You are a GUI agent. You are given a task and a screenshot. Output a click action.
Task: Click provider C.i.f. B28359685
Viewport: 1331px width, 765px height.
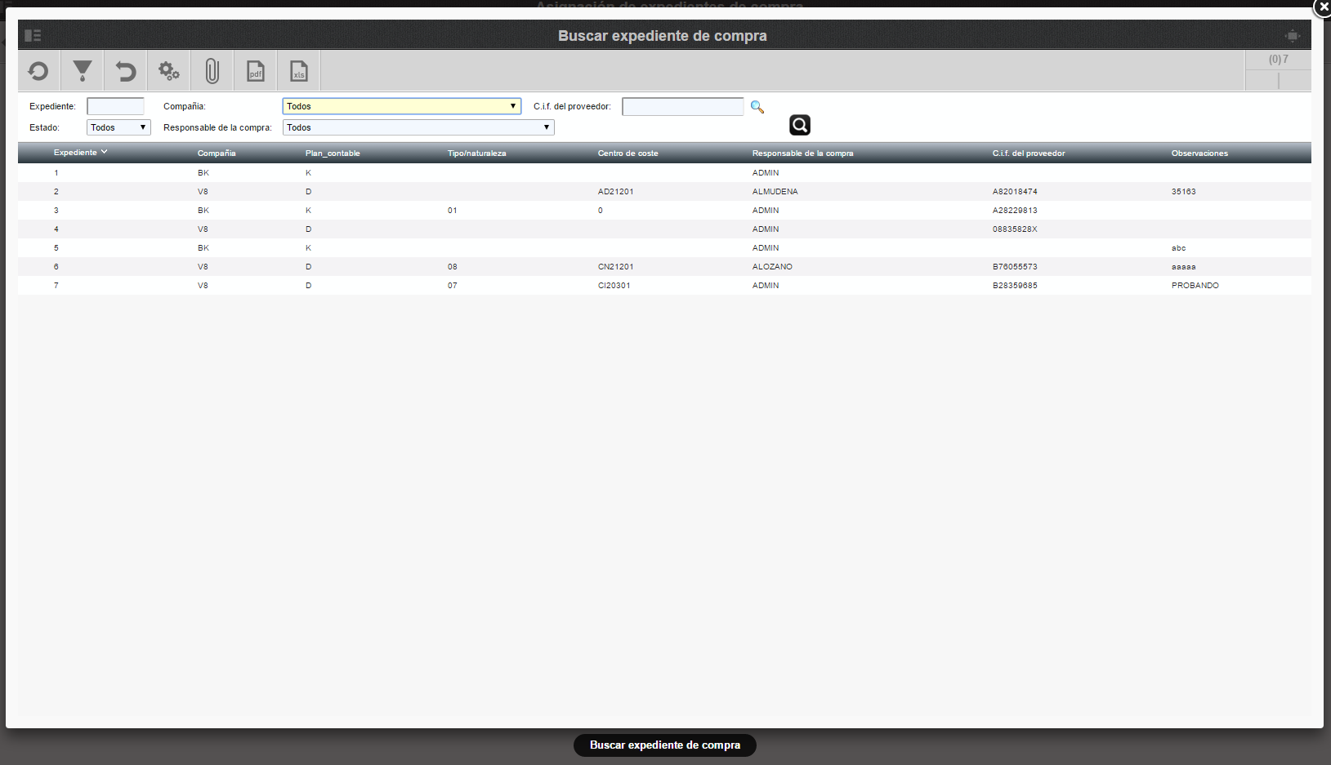(1015, 286)
